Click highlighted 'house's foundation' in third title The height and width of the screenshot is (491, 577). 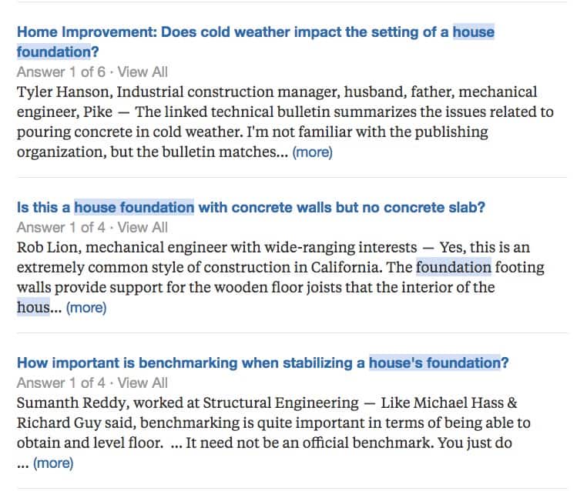pos(435,363)
